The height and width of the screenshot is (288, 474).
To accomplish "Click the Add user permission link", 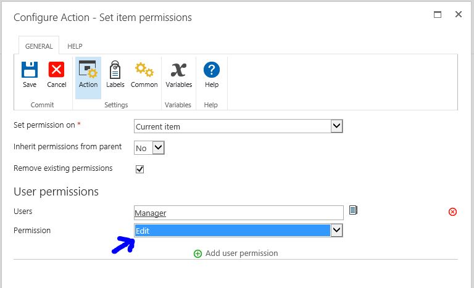I will click(241, 253).
